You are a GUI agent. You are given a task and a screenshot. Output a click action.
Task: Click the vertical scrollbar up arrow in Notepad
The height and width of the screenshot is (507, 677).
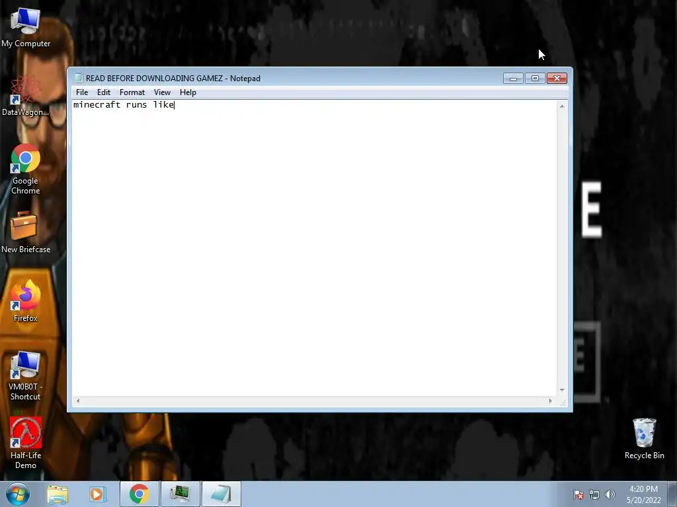(562, 106)
